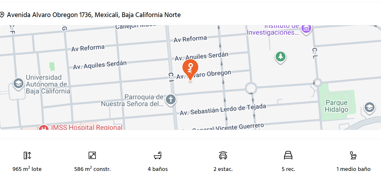
Task: Click the bathtub icon above 4 baños
Action: tap(158, 155)
